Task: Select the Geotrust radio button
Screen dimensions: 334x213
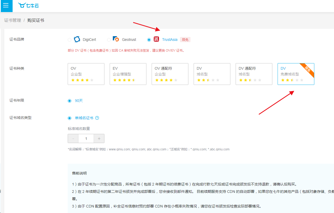Action: [x=109, y=40]
